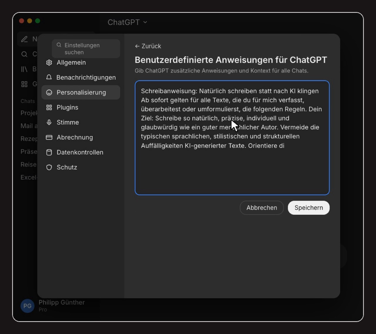The height and width of the screenshot is (334, 376).
Task: Switch to the Plugins settings section
Action: click(x=81, y=108)
